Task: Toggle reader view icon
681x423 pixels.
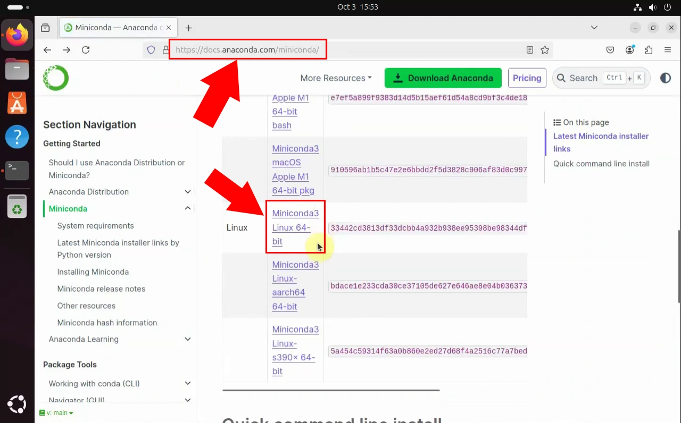Action: 530,50
